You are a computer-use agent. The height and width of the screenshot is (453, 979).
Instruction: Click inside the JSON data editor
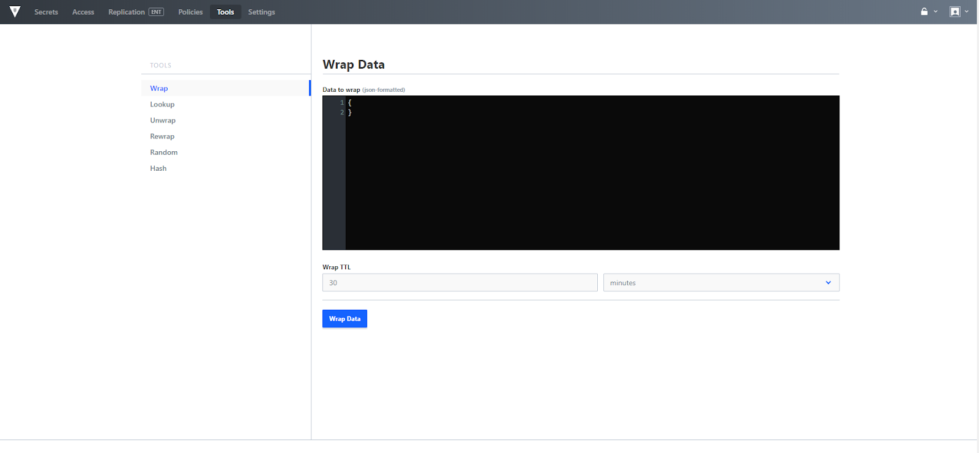click(x=592, y=173)
